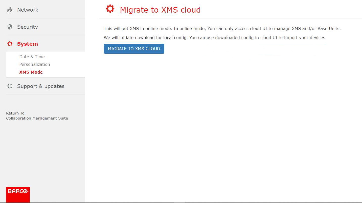The width and height of the screenshot is (362, 203).
Task: Click the red System gear icon
Action: pos(10,44)
